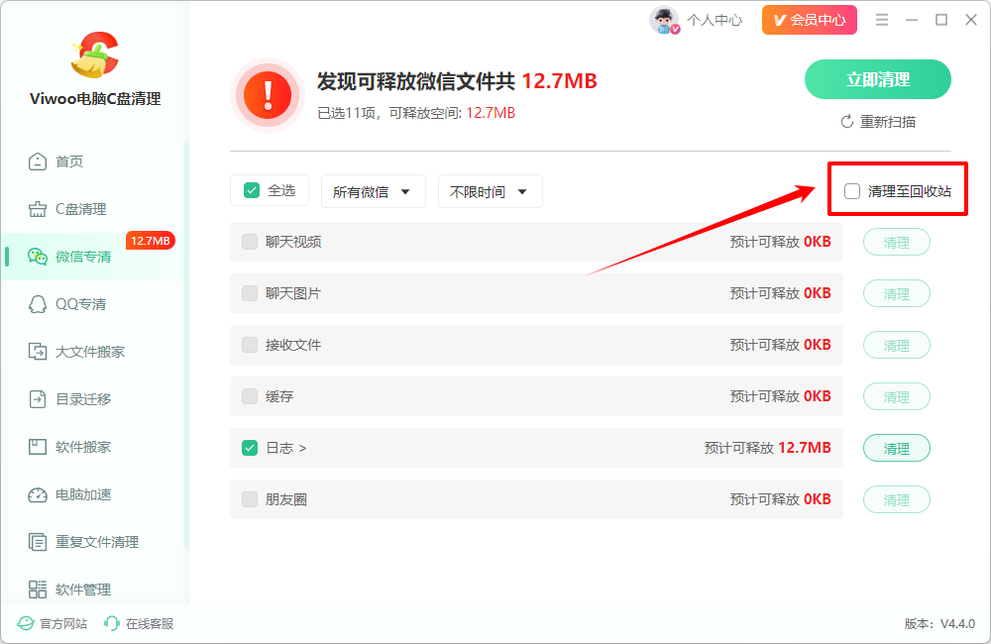
Task: Uncheck the 日志 checkbox
Action: point(250,448)
